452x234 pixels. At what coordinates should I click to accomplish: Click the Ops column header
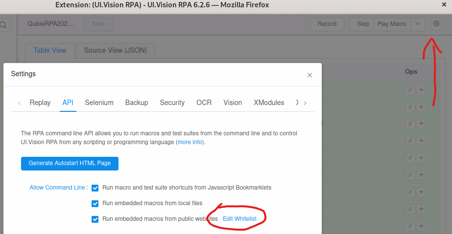(x=411, y=72)
